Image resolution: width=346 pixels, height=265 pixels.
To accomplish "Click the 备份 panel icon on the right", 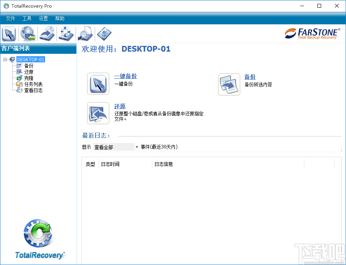I will (x=229, y=83).
